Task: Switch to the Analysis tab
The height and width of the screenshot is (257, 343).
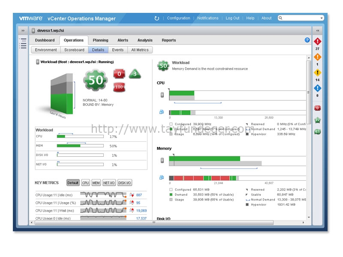Action: coord(145,40)
